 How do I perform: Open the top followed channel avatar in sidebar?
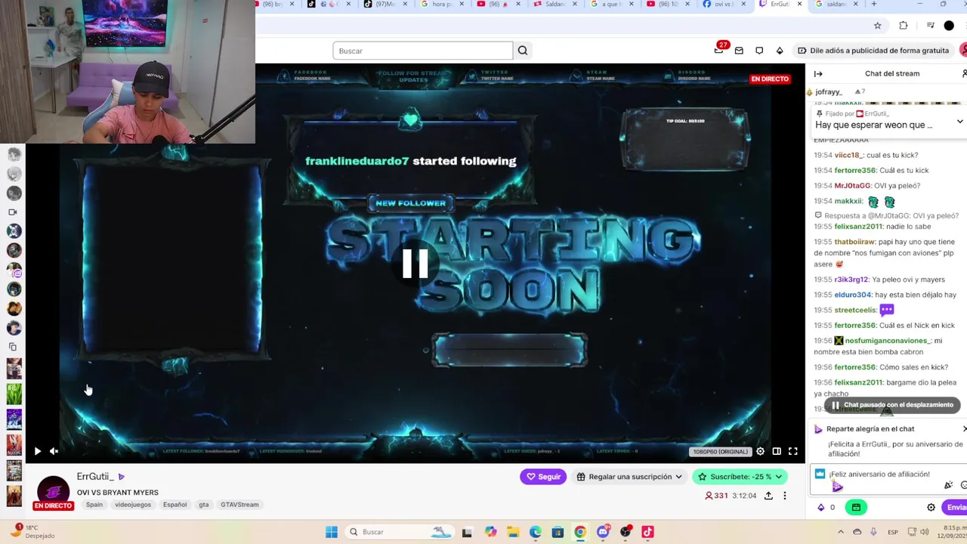14,154
